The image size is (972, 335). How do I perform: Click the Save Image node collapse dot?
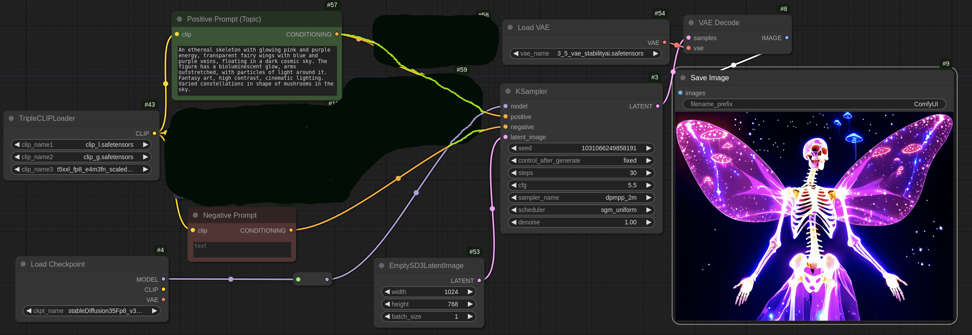coord(683,78)
